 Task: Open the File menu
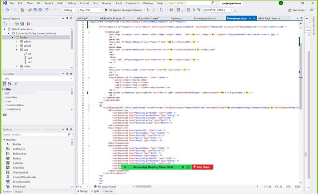coord(12,3)
